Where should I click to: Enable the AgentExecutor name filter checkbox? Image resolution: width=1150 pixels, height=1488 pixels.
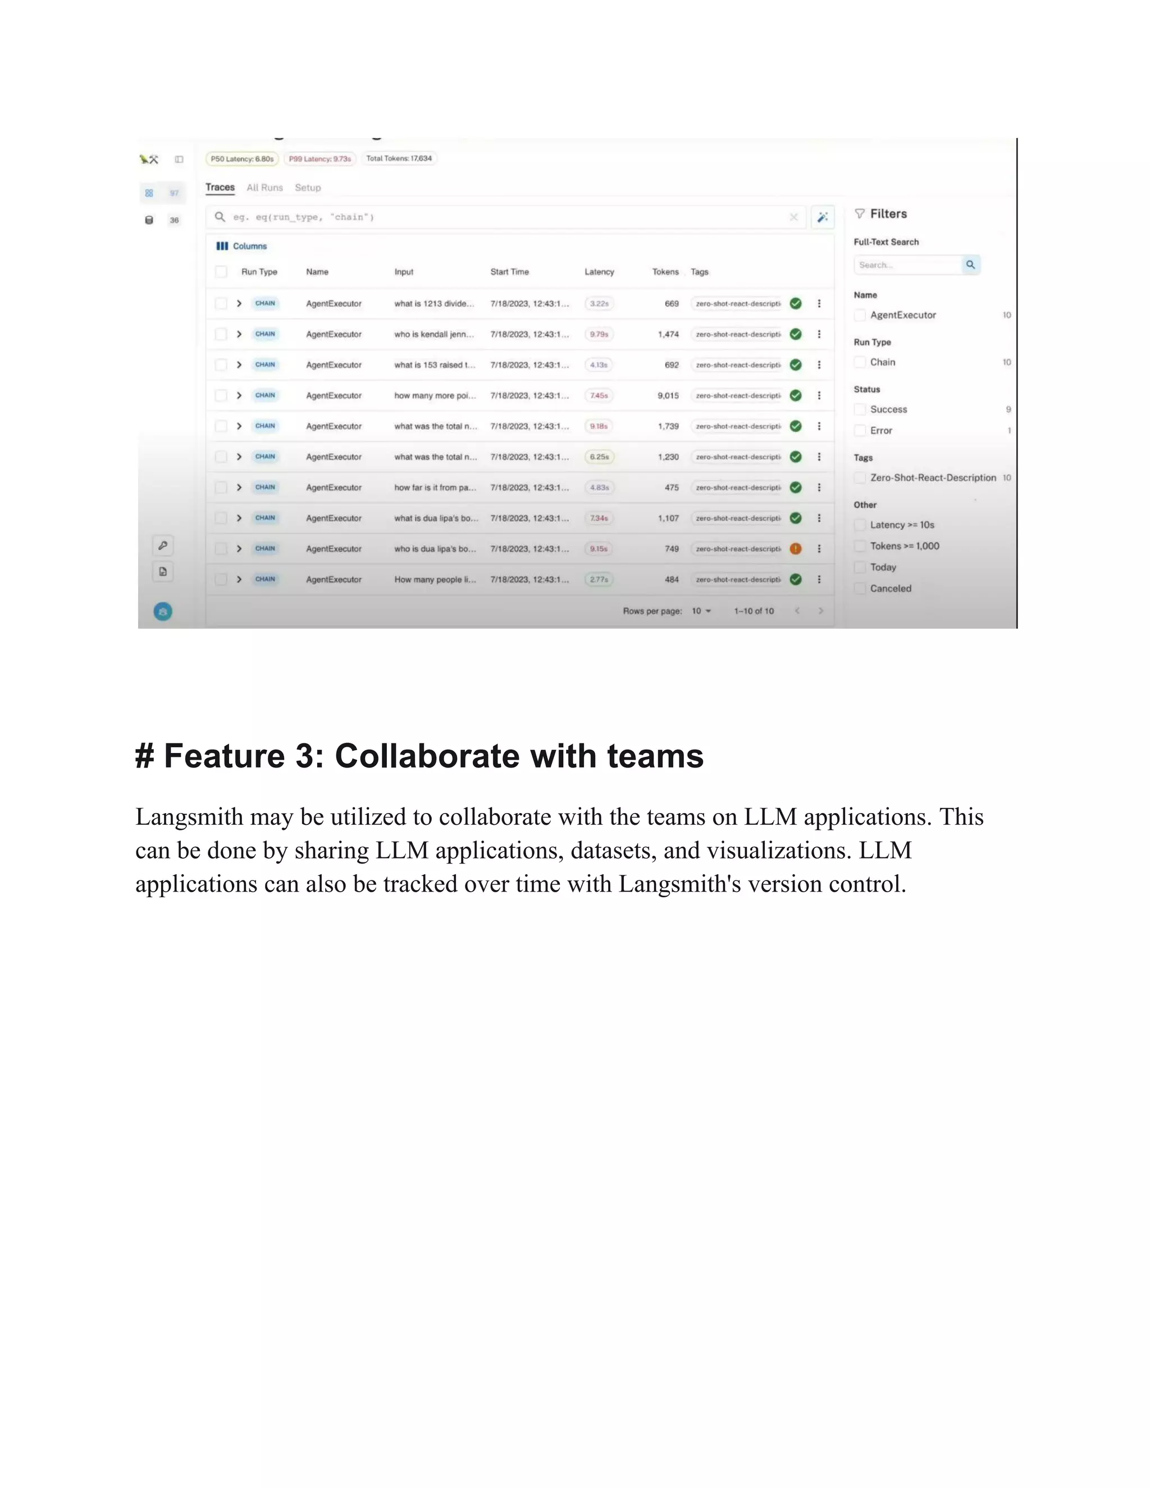(x=860, y=315)
